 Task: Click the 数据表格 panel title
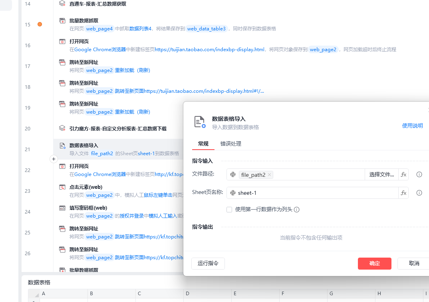pyautogui.click(x=39, y=282)
